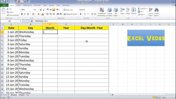Apply Percent Style format
Viewport: 176px width, 99px height.
[85, 14]
